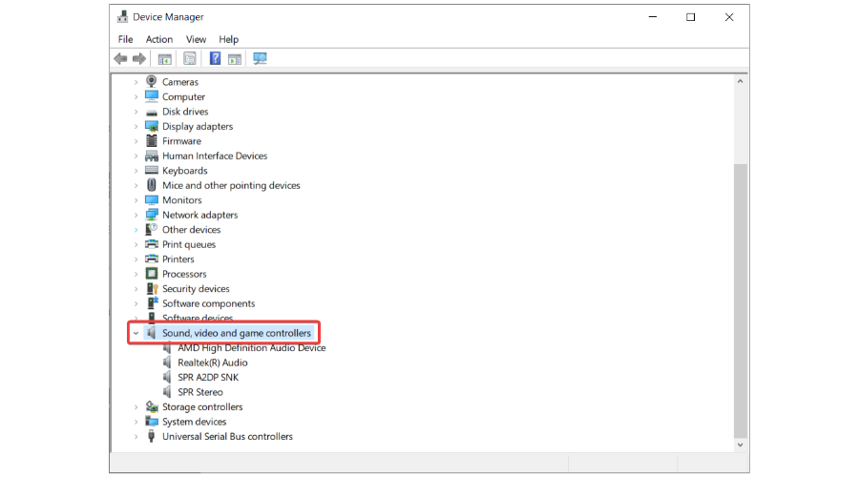Click the Forward arrow toolbar icon
859x477 pixels.
(139, 58)
